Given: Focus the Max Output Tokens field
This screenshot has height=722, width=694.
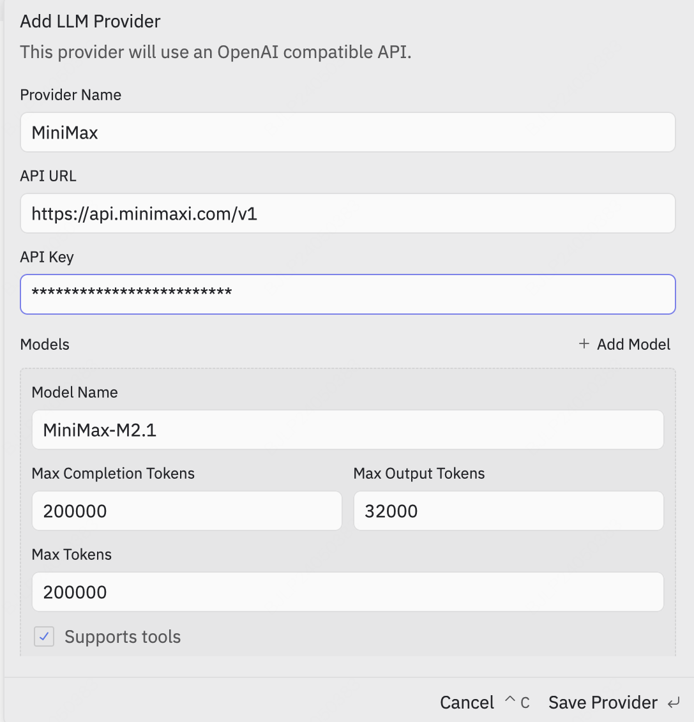Looking at the screenshot, I should [x=508, y=511].
